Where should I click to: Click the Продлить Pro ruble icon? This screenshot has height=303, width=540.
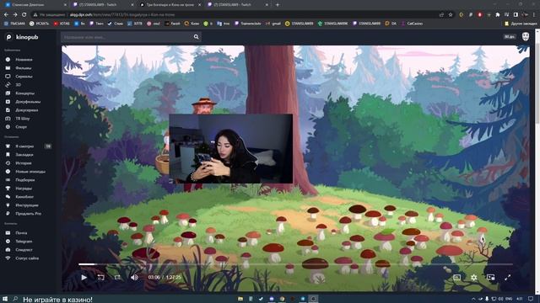pos(8,213)
